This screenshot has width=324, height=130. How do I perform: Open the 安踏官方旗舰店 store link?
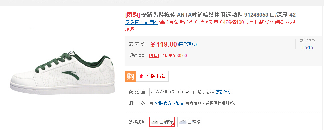pos(169,103)
